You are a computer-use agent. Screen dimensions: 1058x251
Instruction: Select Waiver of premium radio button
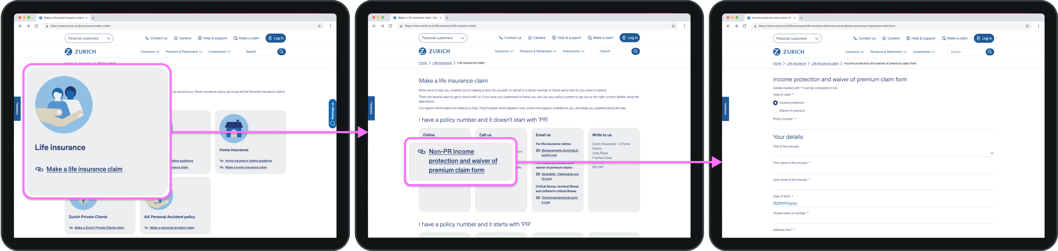775,111
